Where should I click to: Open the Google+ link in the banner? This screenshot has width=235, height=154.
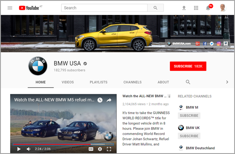click(x=198, y=43)
